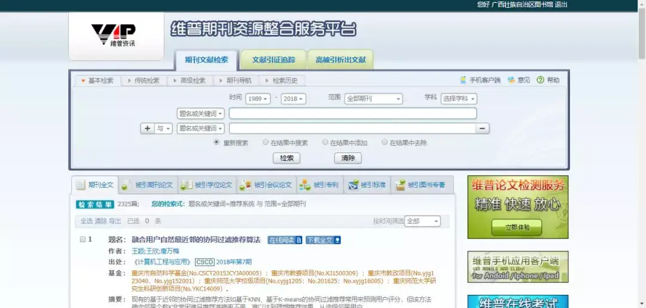Click the second keyword search input field
The height and width of the screenshot is (308, 646).
(352, 129)
